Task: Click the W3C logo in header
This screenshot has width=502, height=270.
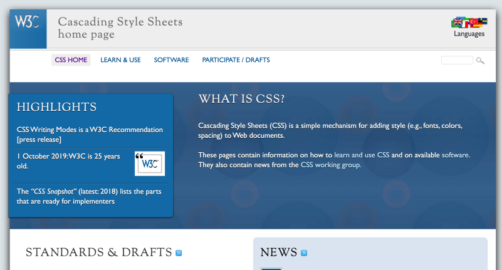Action: pyautogui.click(x=28, y=29)
